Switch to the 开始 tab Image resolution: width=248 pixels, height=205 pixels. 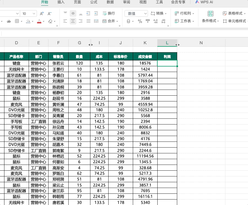pyautogui.click(x=45, y=2)
